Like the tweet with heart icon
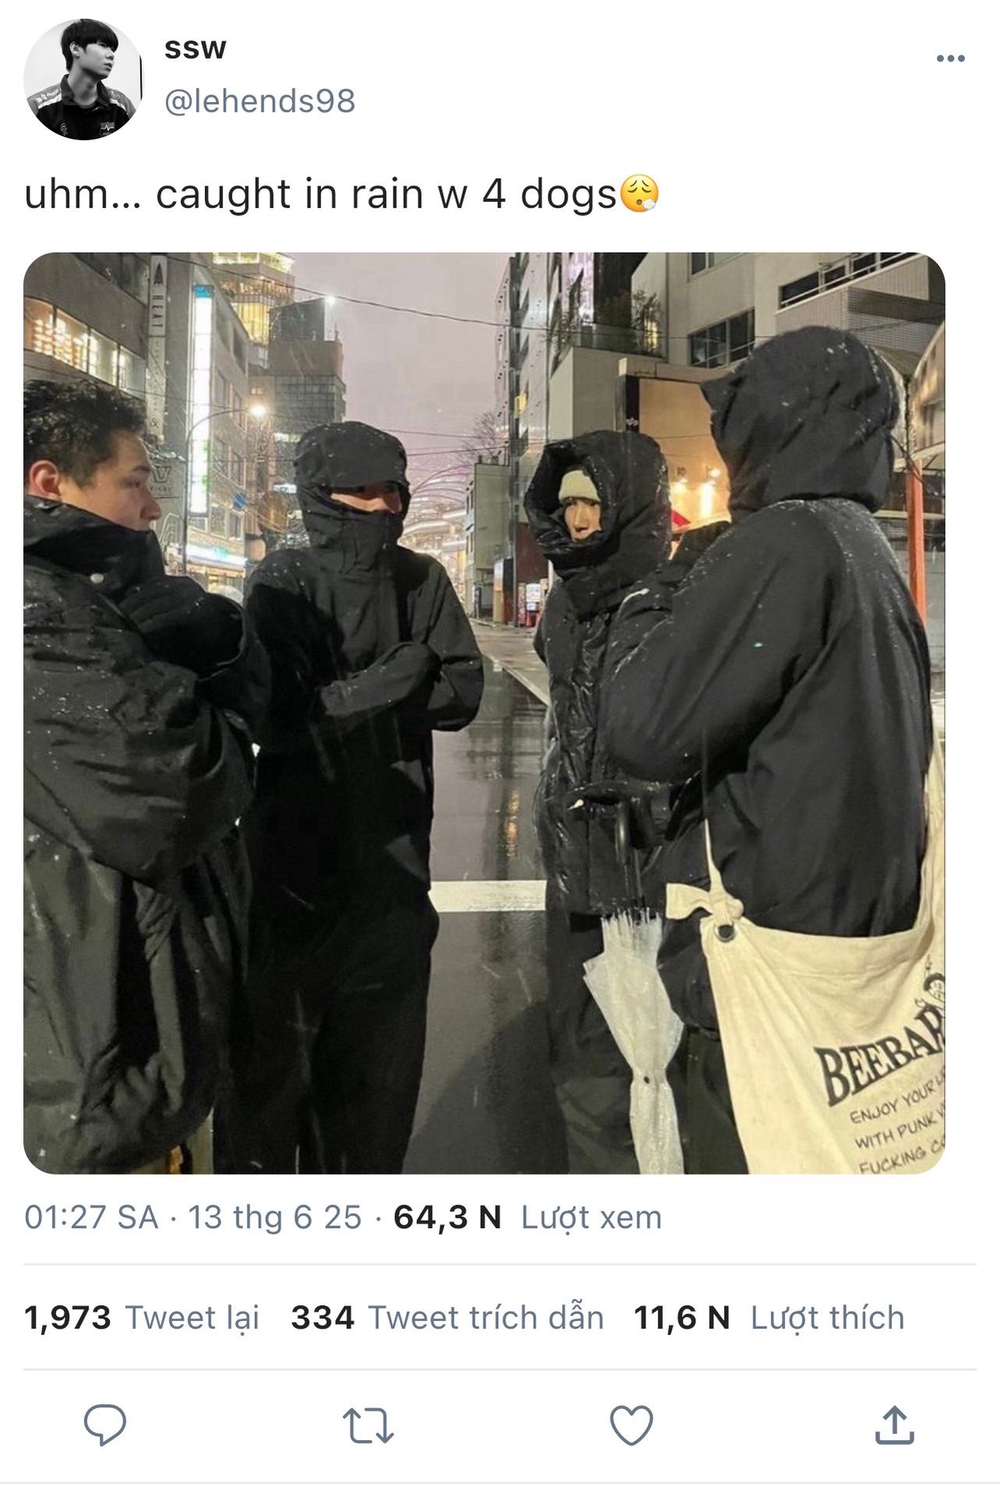The image size is (1000, 1497). 631,1425
